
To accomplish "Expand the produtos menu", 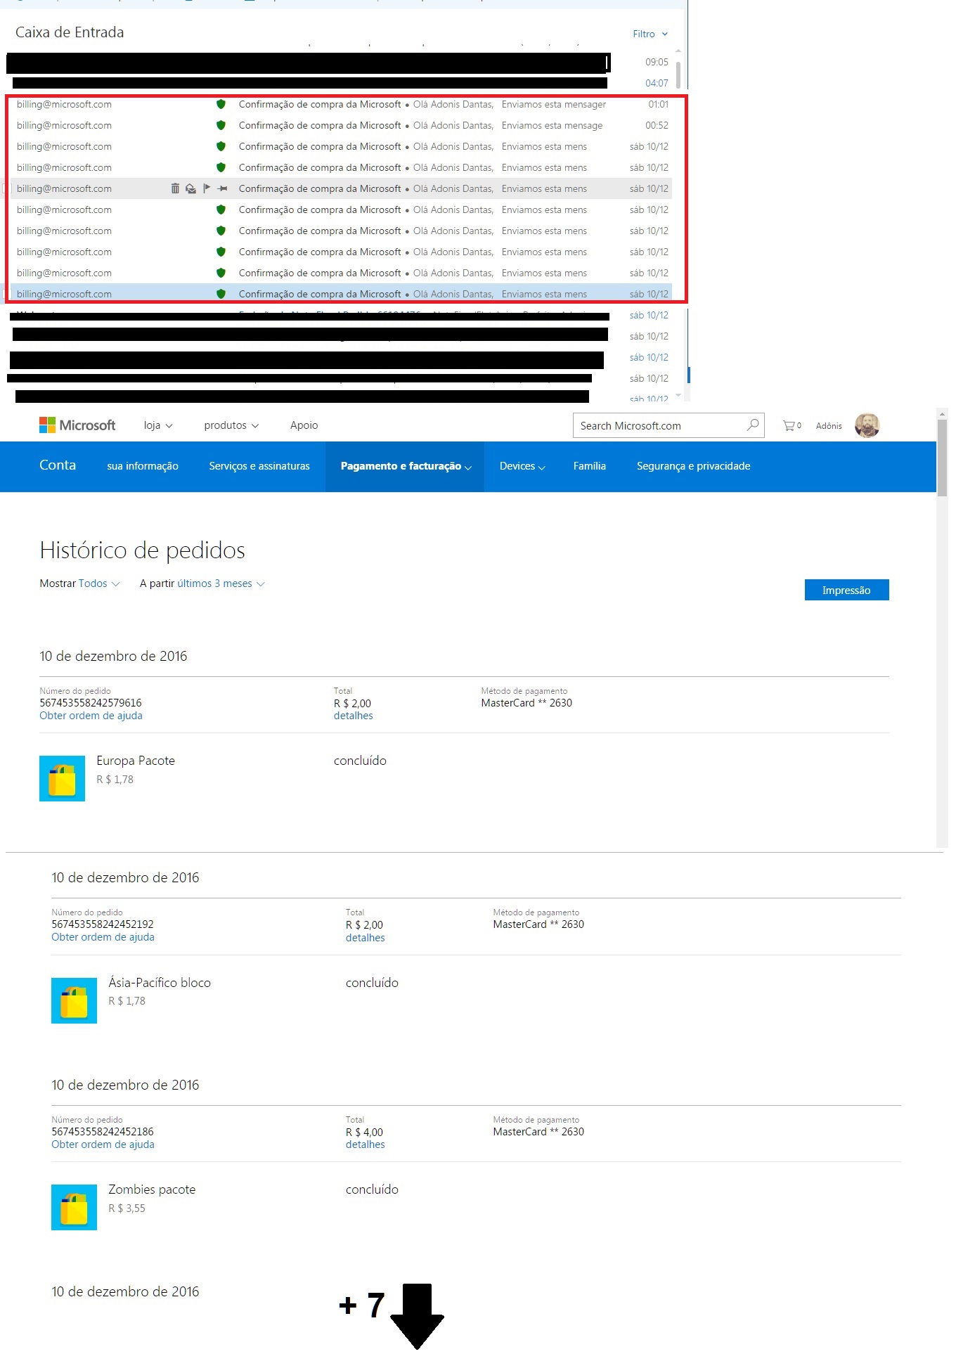I will tap(231, 425).
